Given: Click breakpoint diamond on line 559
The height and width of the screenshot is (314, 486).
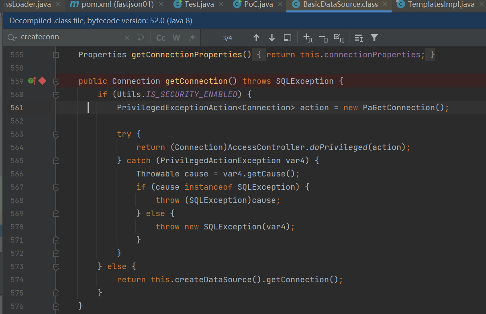Looking at the screenshot, I should click(43, 81).
